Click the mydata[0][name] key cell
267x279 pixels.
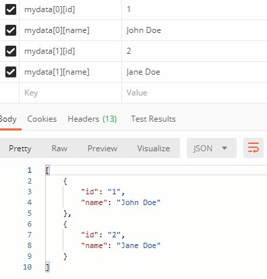pos(70,30)
